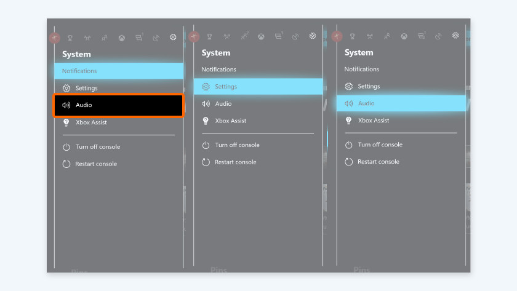Image resolution: width=517 pixels, height=291 pixels.
Task: Select the Xbox logo icon in right panel
Action: point(404,36)
